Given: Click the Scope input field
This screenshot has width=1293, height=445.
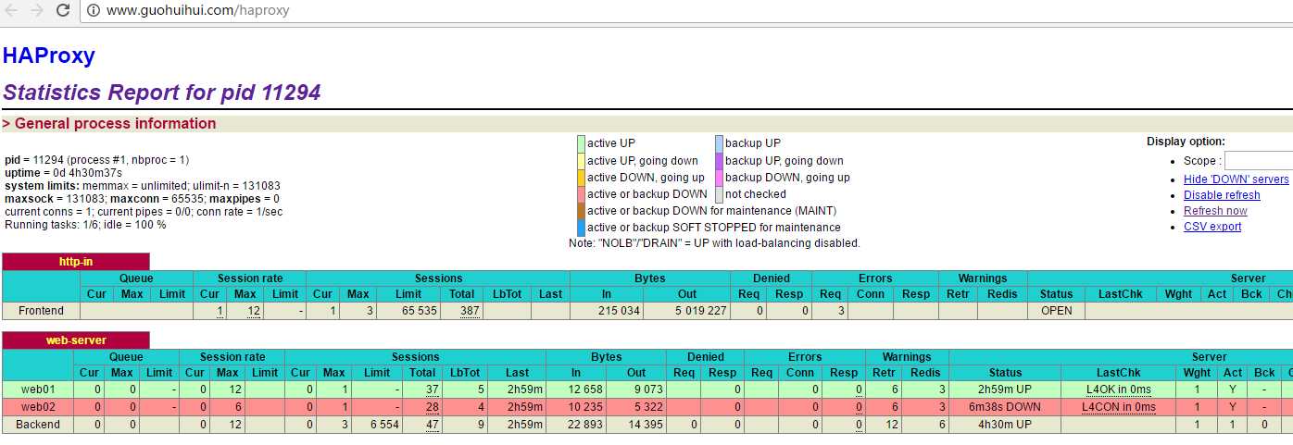Looking at the screenshot, I should coord(1259,161).
